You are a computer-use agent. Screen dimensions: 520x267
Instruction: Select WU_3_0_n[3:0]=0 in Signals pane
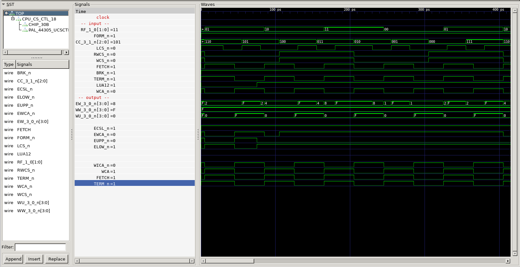(135, 116)
